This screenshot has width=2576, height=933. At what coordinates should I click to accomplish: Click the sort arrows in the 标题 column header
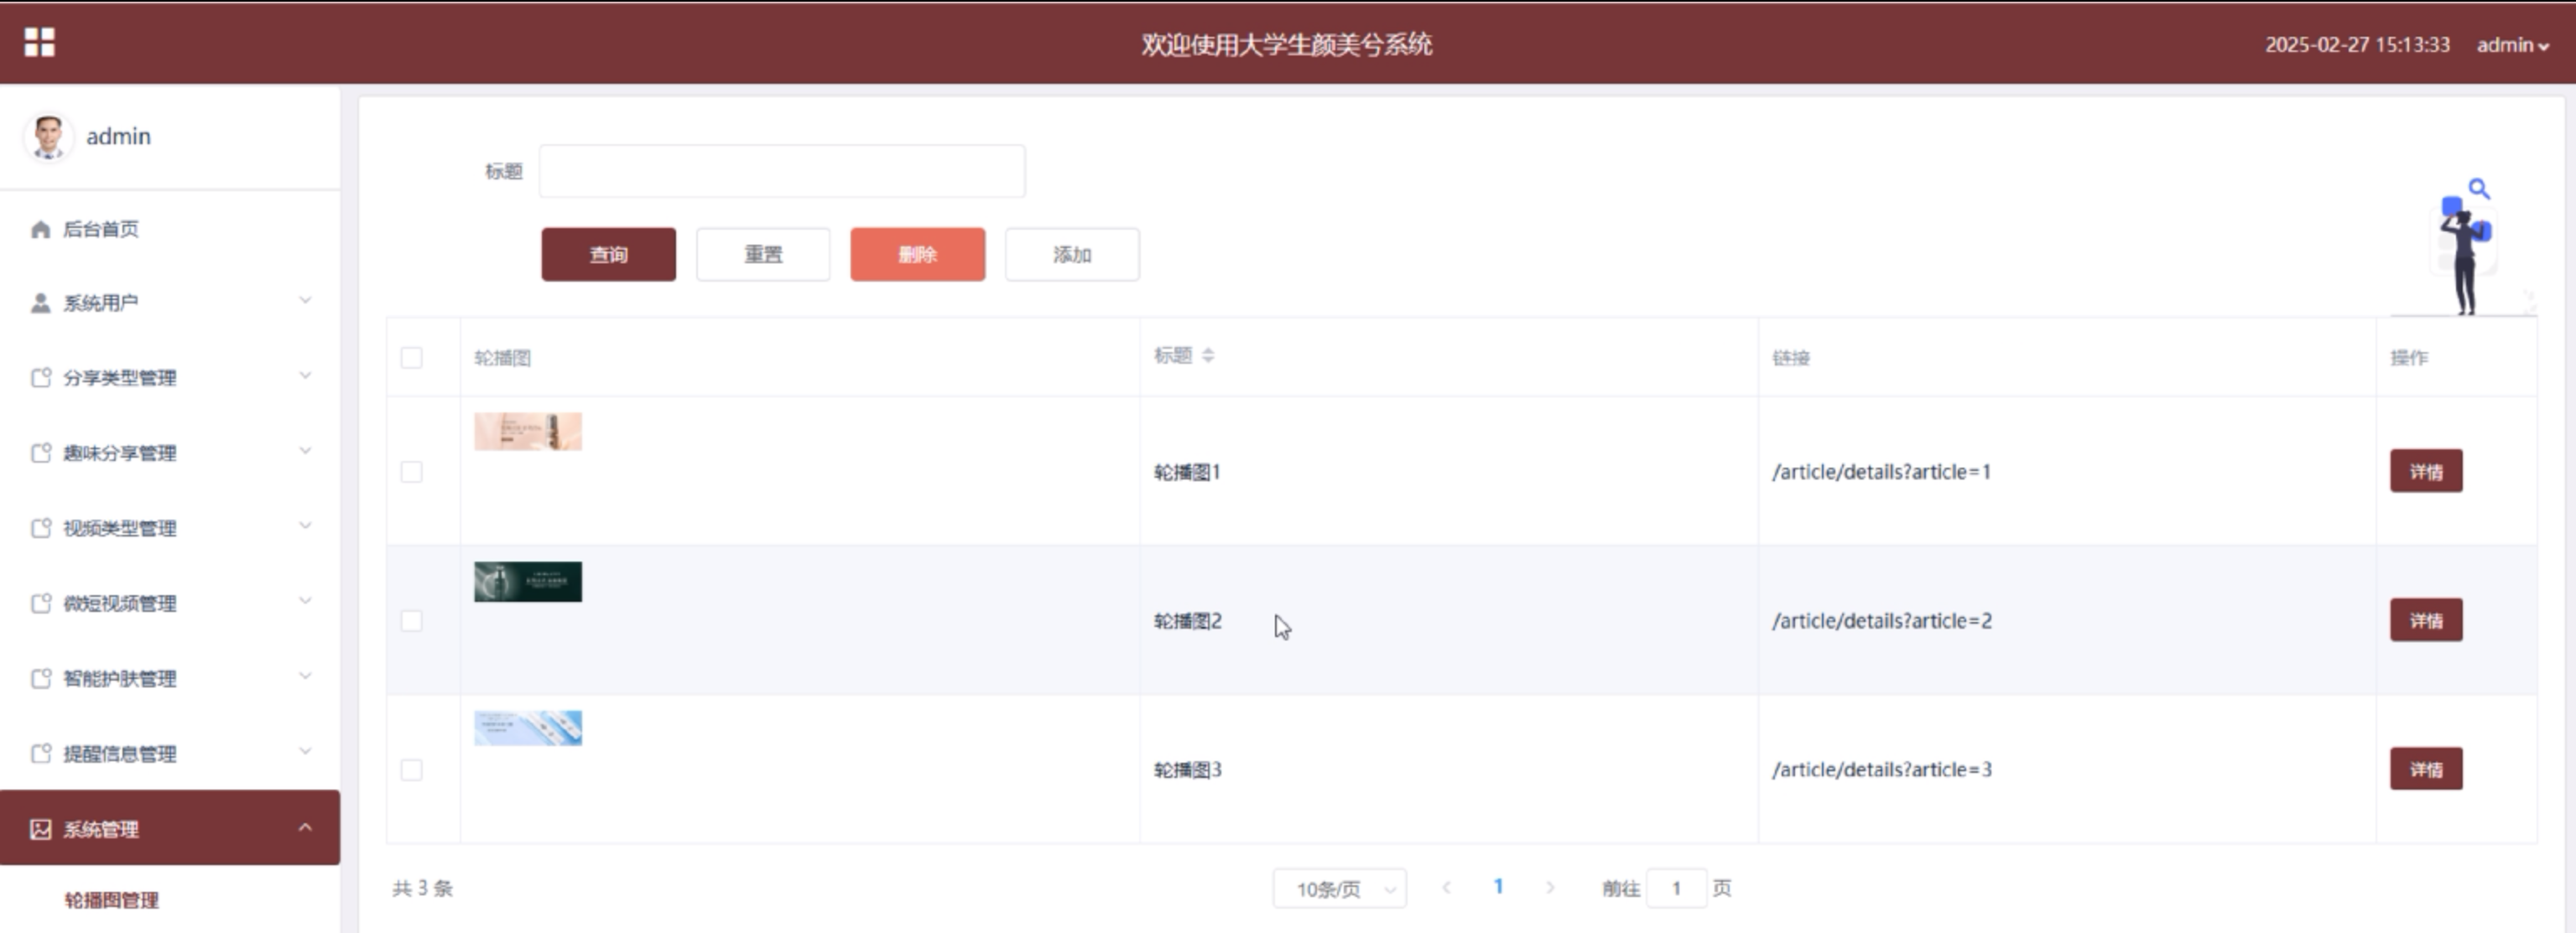click(x=1208, y=355)
